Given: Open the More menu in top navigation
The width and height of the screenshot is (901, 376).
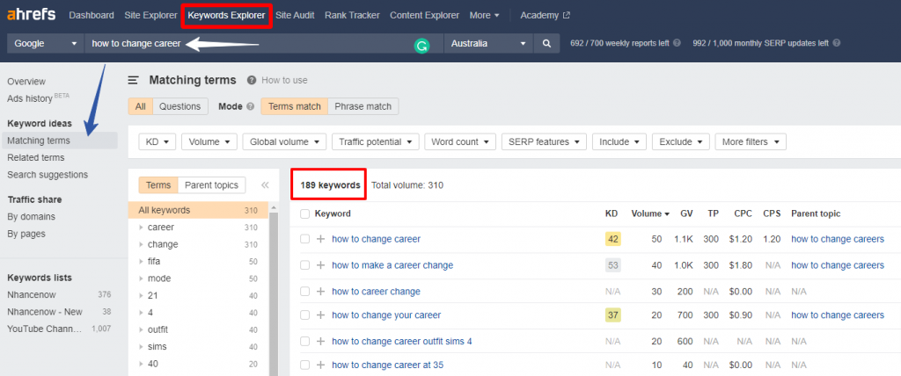Looking at the screenshot, I should [x=484, y=16].
